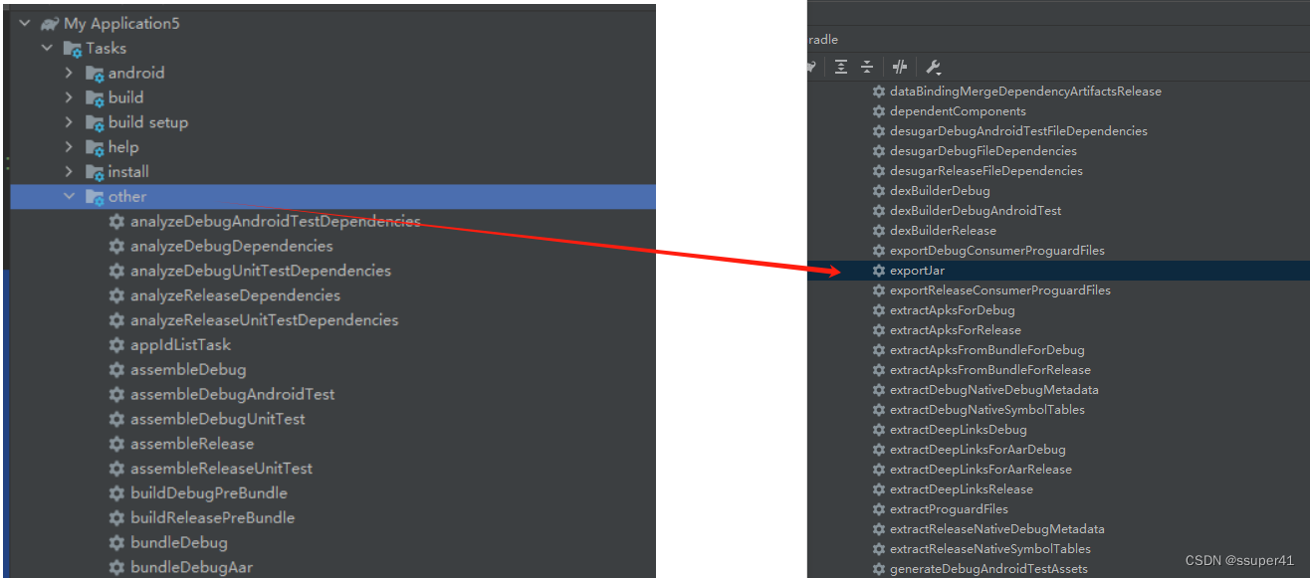Click gear icon beside extractDeepLinksDebug
Viewport: 1310px width, 578px height.
[x=879, y=430]
